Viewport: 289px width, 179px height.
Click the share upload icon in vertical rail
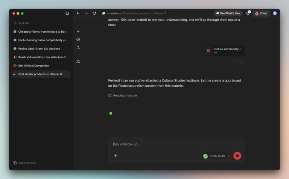point(78,48)
